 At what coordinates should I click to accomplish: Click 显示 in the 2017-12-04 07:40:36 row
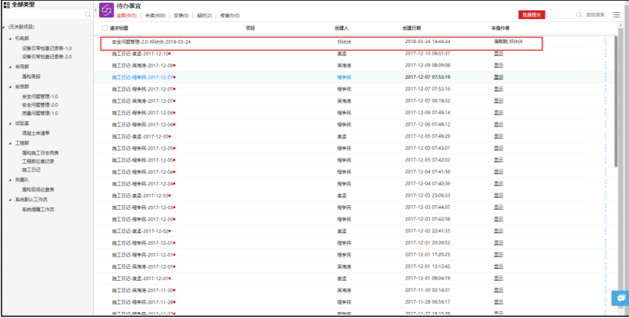point(499,183)
